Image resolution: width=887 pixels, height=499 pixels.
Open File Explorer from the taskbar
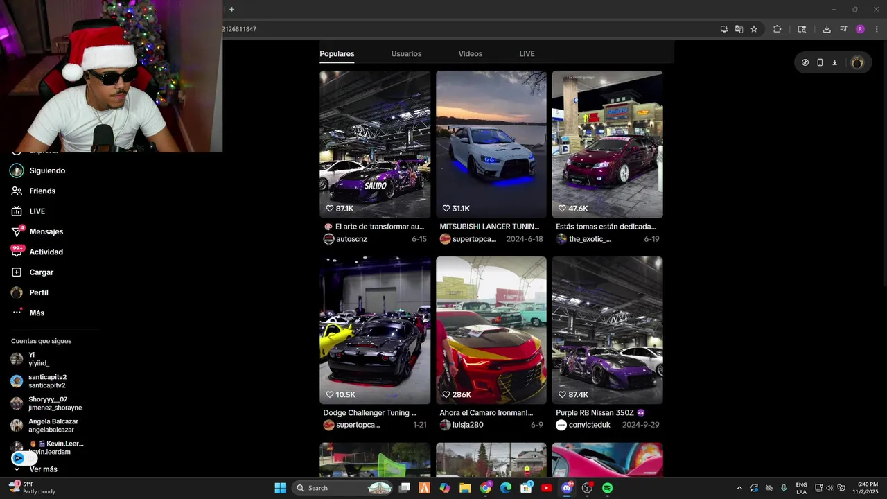click(x=465, y=488)
